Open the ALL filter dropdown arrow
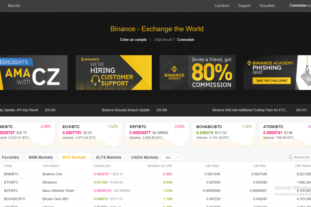Viewport: 311px width, 207px height. coord(177,157)
